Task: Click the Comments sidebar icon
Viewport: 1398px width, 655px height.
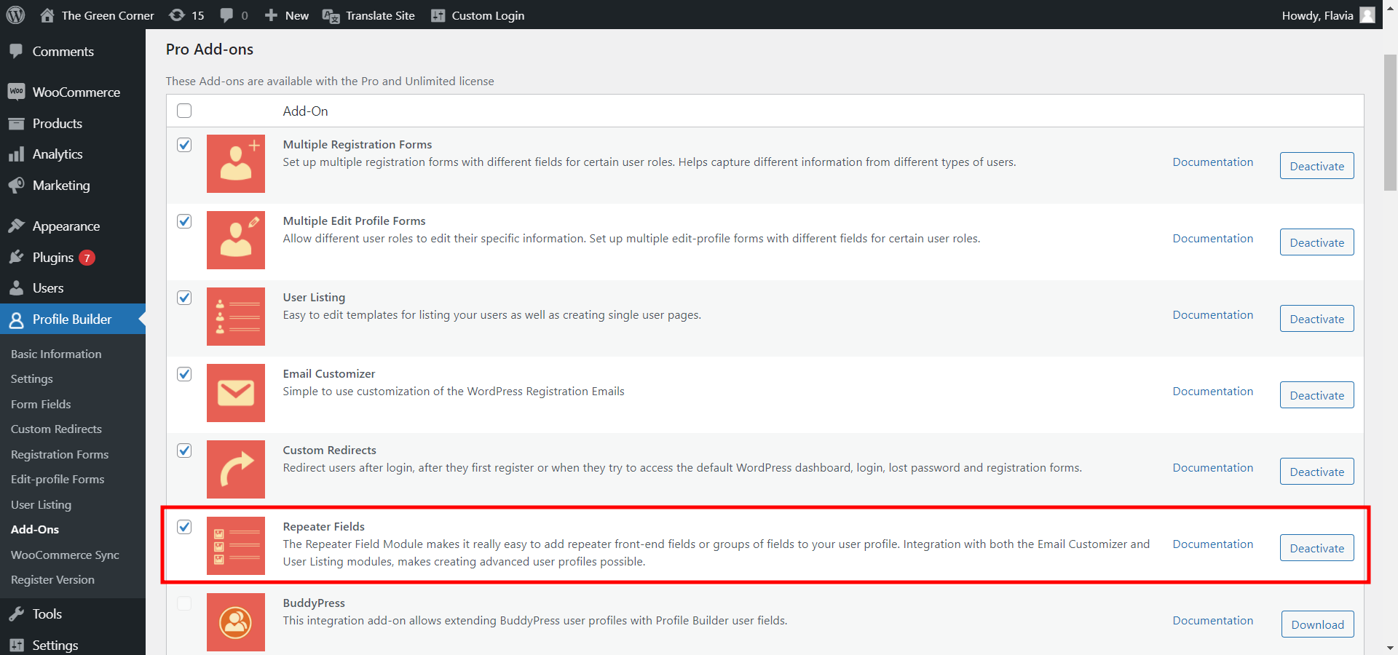Action: click(x=16, y=51)
